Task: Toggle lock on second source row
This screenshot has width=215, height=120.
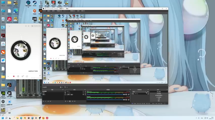Action: [x=85, y=93]
